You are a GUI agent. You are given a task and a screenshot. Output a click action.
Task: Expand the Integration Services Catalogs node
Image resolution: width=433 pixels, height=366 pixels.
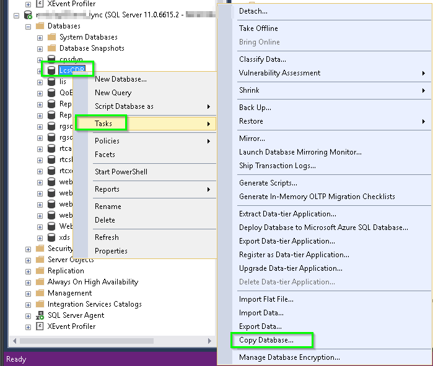tap(28, 305)
